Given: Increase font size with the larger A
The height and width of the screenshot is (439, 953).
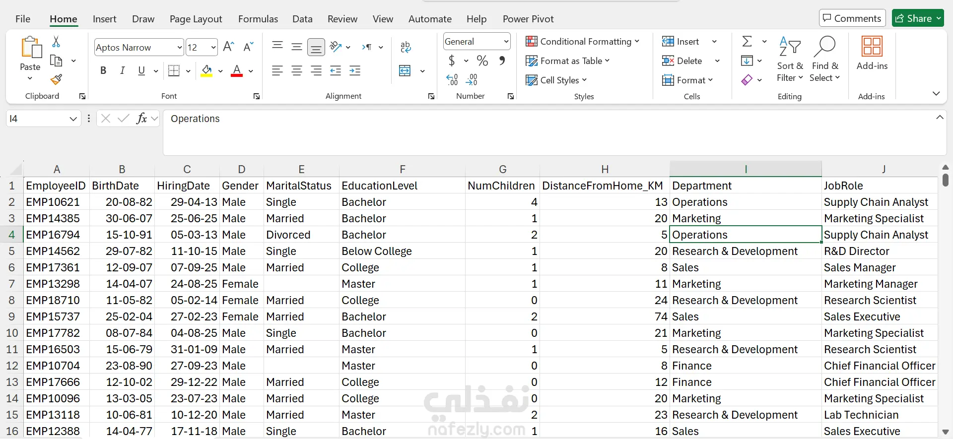Looking at the screenshot, I should tap(229, 47).
